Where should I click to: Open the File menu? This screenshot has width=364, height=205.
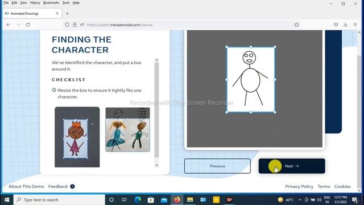point(6,3)
